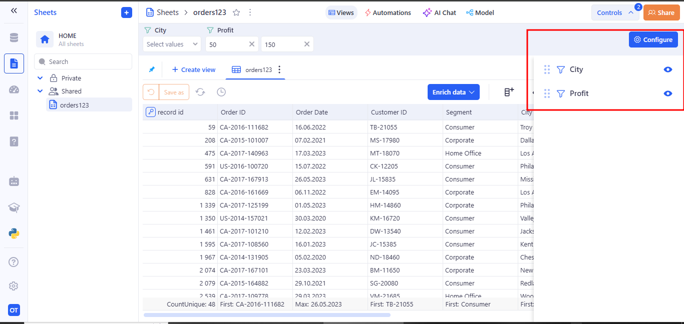Click the undo icon left of Save as
This screenshot has width=684, height=324.
[151, 92]
